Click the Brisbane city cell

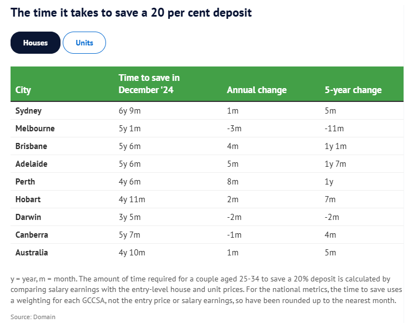[x=31, y=146]
